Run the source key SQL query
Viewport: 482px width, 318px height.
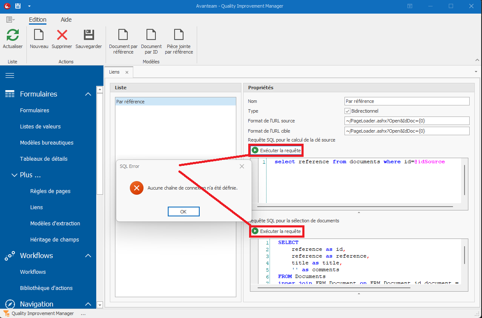pyautogui.click(x=276, y=150)
